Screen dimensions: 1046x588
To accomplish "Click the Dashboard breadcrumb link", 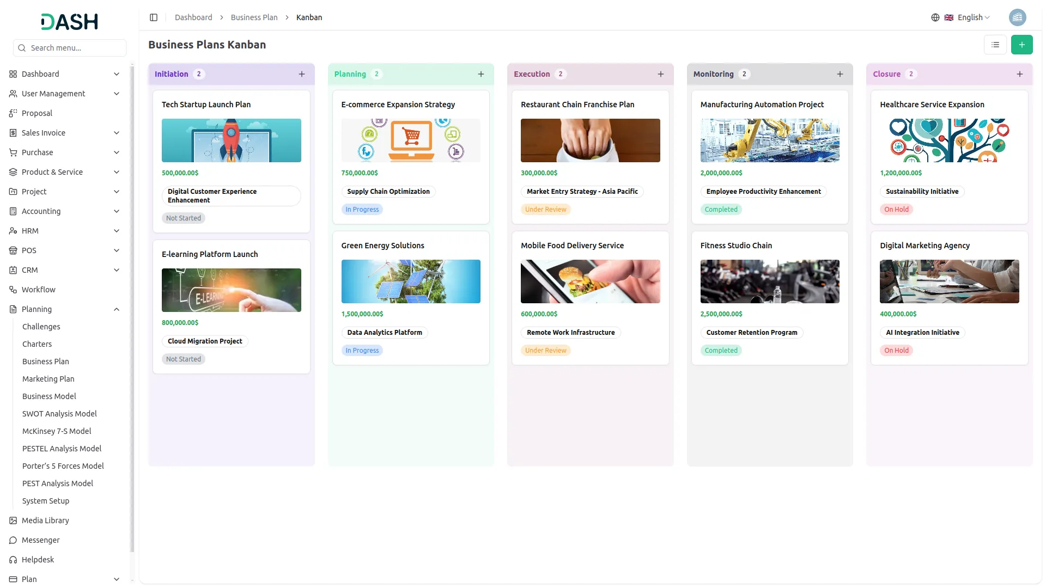I will 193,17.
